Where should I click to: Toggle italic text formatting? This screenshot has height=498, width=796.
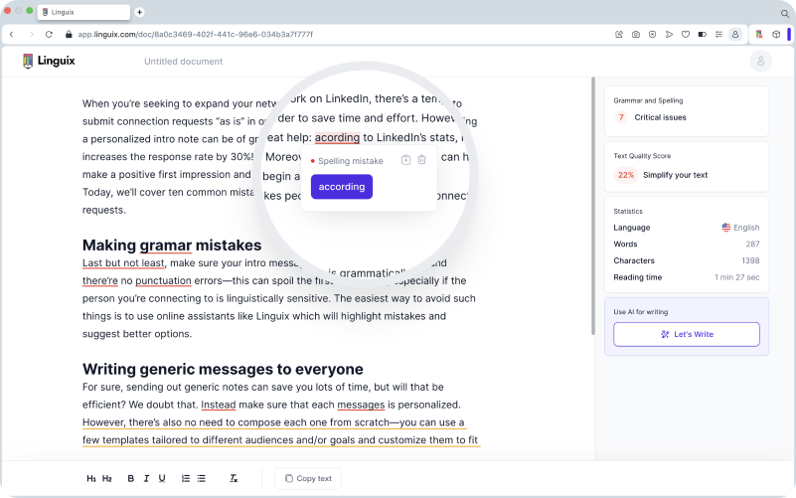(146, 478)
